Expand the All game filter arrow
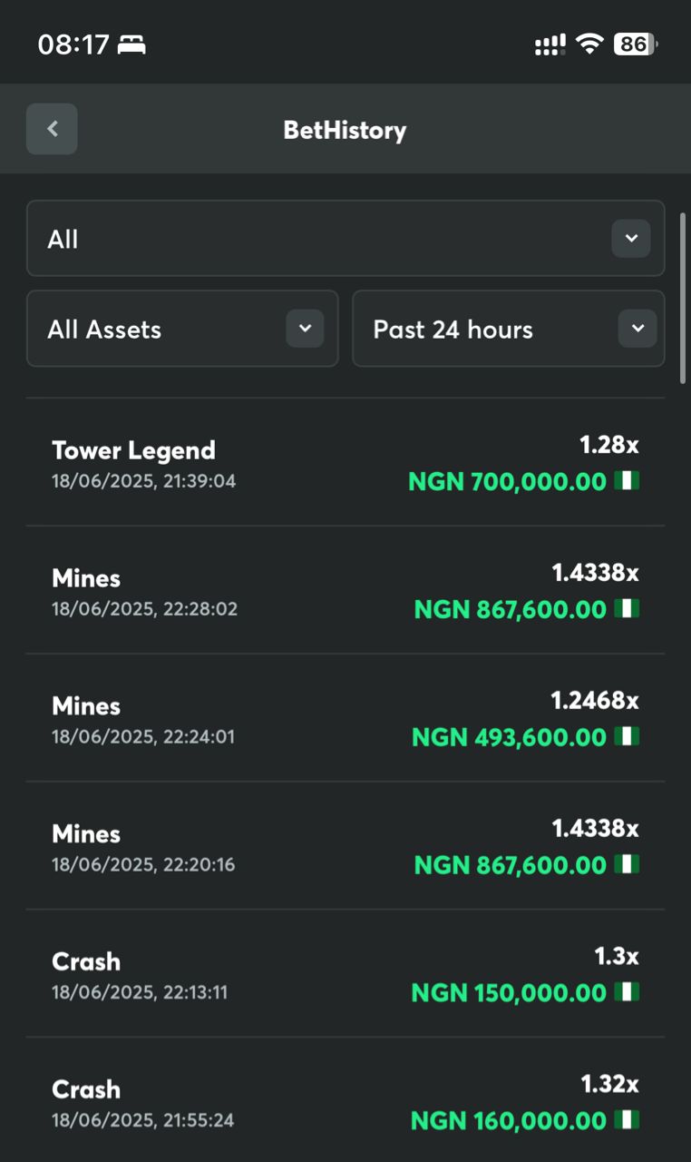This screenshot has width=691, height=1162. coord(631,239)
